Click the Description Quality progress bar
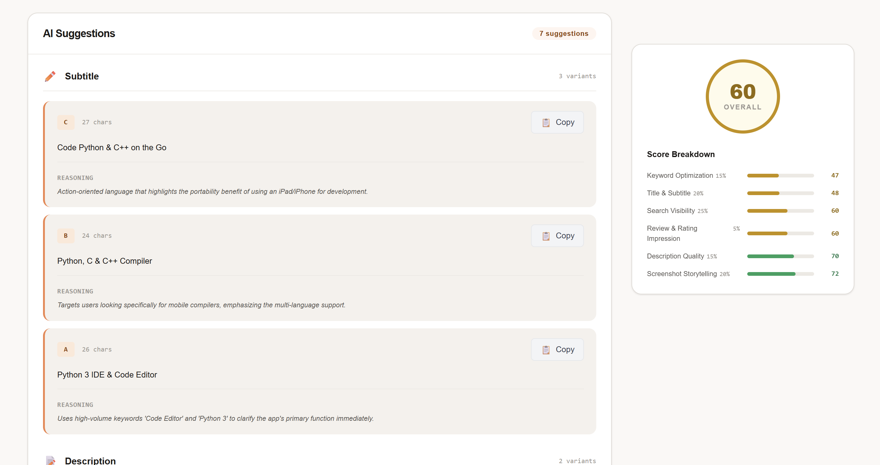 point(780,256)
